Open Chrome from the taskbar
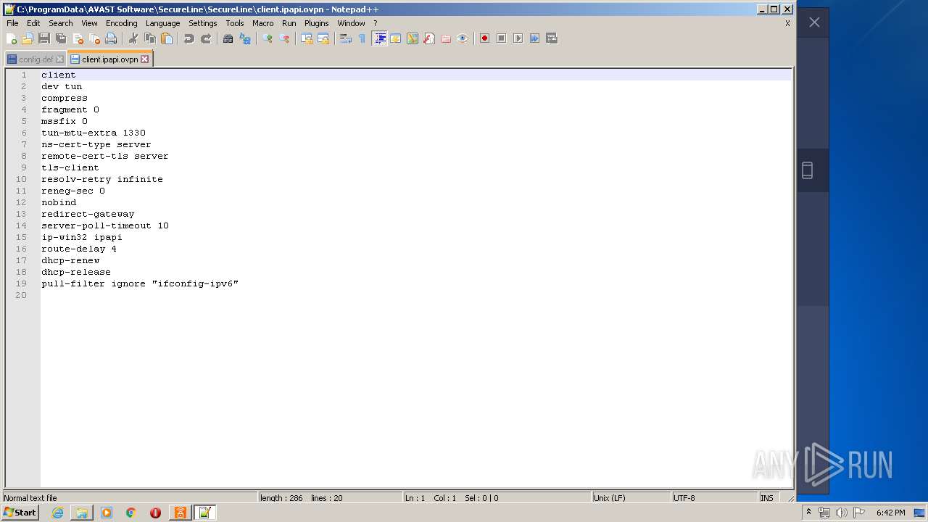 (130, 513)
